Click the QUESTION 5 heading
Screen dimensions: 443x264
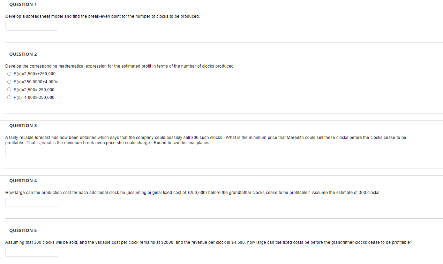[23, 230]
